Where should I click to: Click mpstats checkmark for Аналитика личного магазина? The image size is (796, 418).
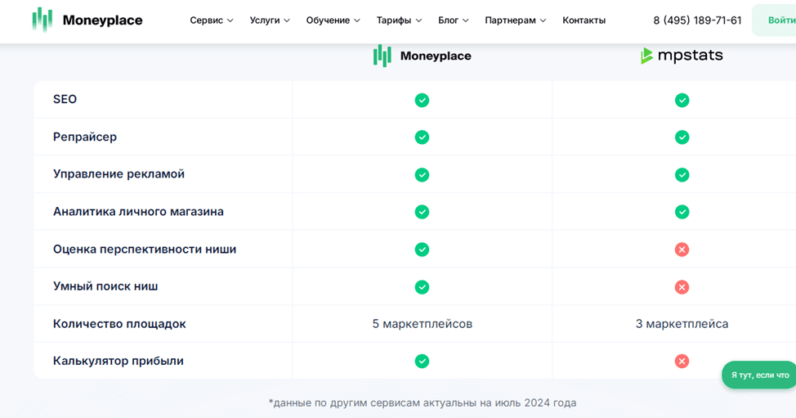[682, 212]
